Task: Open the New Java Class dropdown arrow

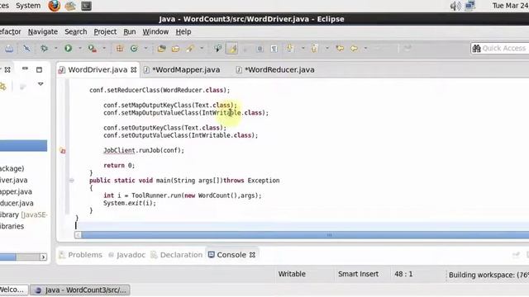Action: click(145, 48)
